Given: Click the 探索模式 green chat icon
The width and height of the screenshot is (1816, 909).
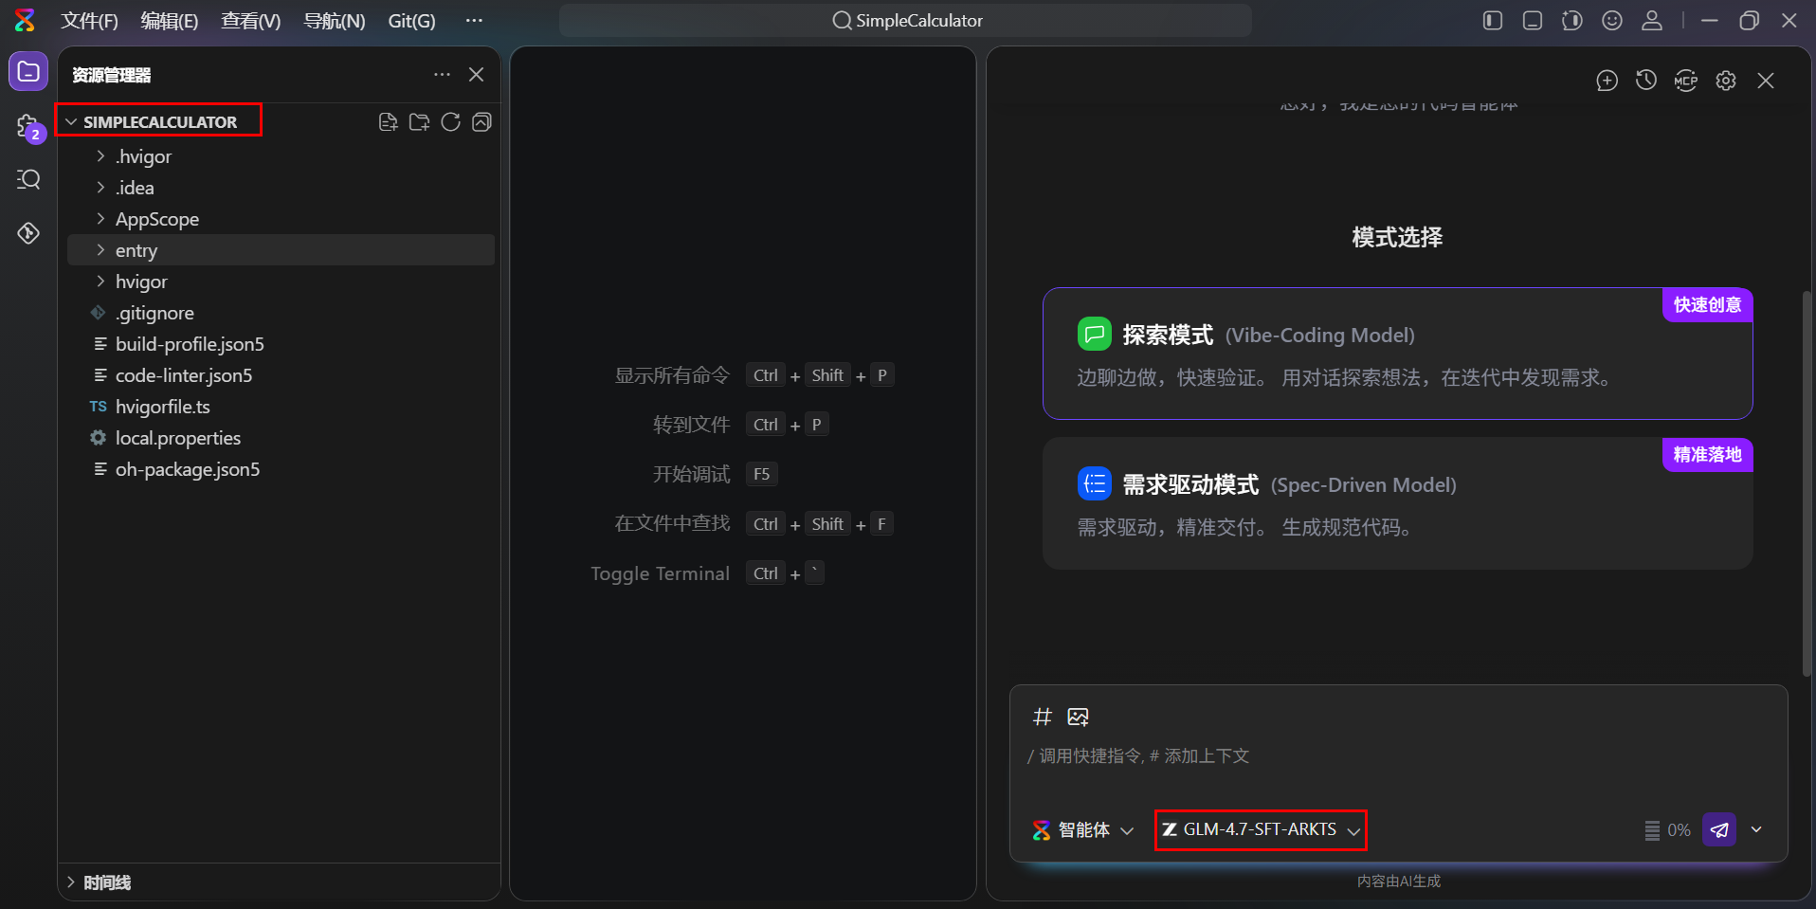Looking at the screenshot, I should [x=1094, y=334].
